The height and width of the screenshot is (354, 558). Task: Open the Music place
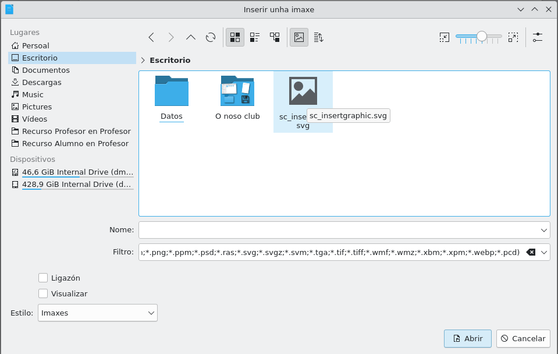[x=72, y=94]
